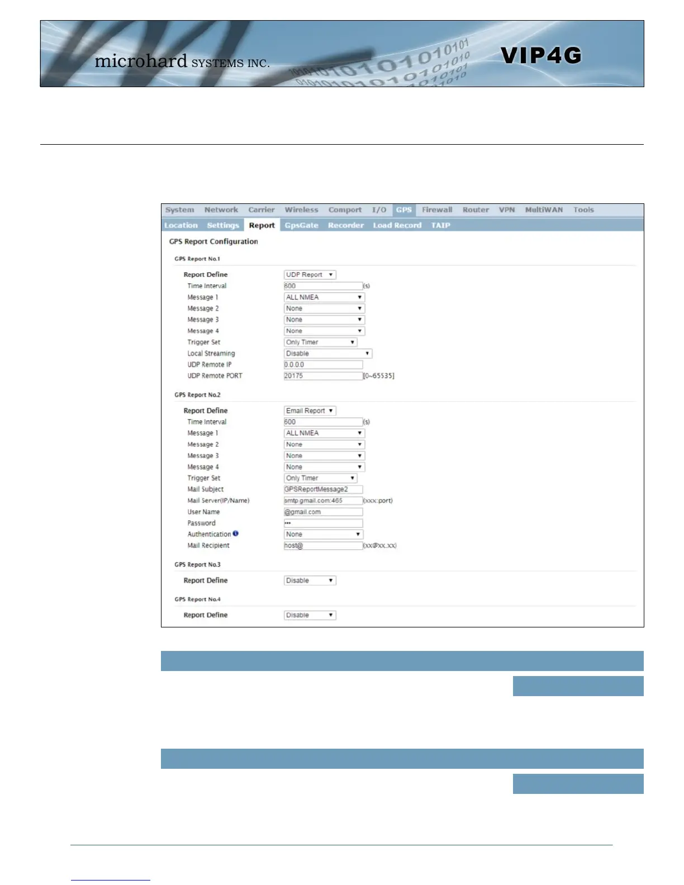Click the 'GPS Report No.4' section label
Image resolution: width=684 pixels, height=885 pixels.
pos(197,599)
